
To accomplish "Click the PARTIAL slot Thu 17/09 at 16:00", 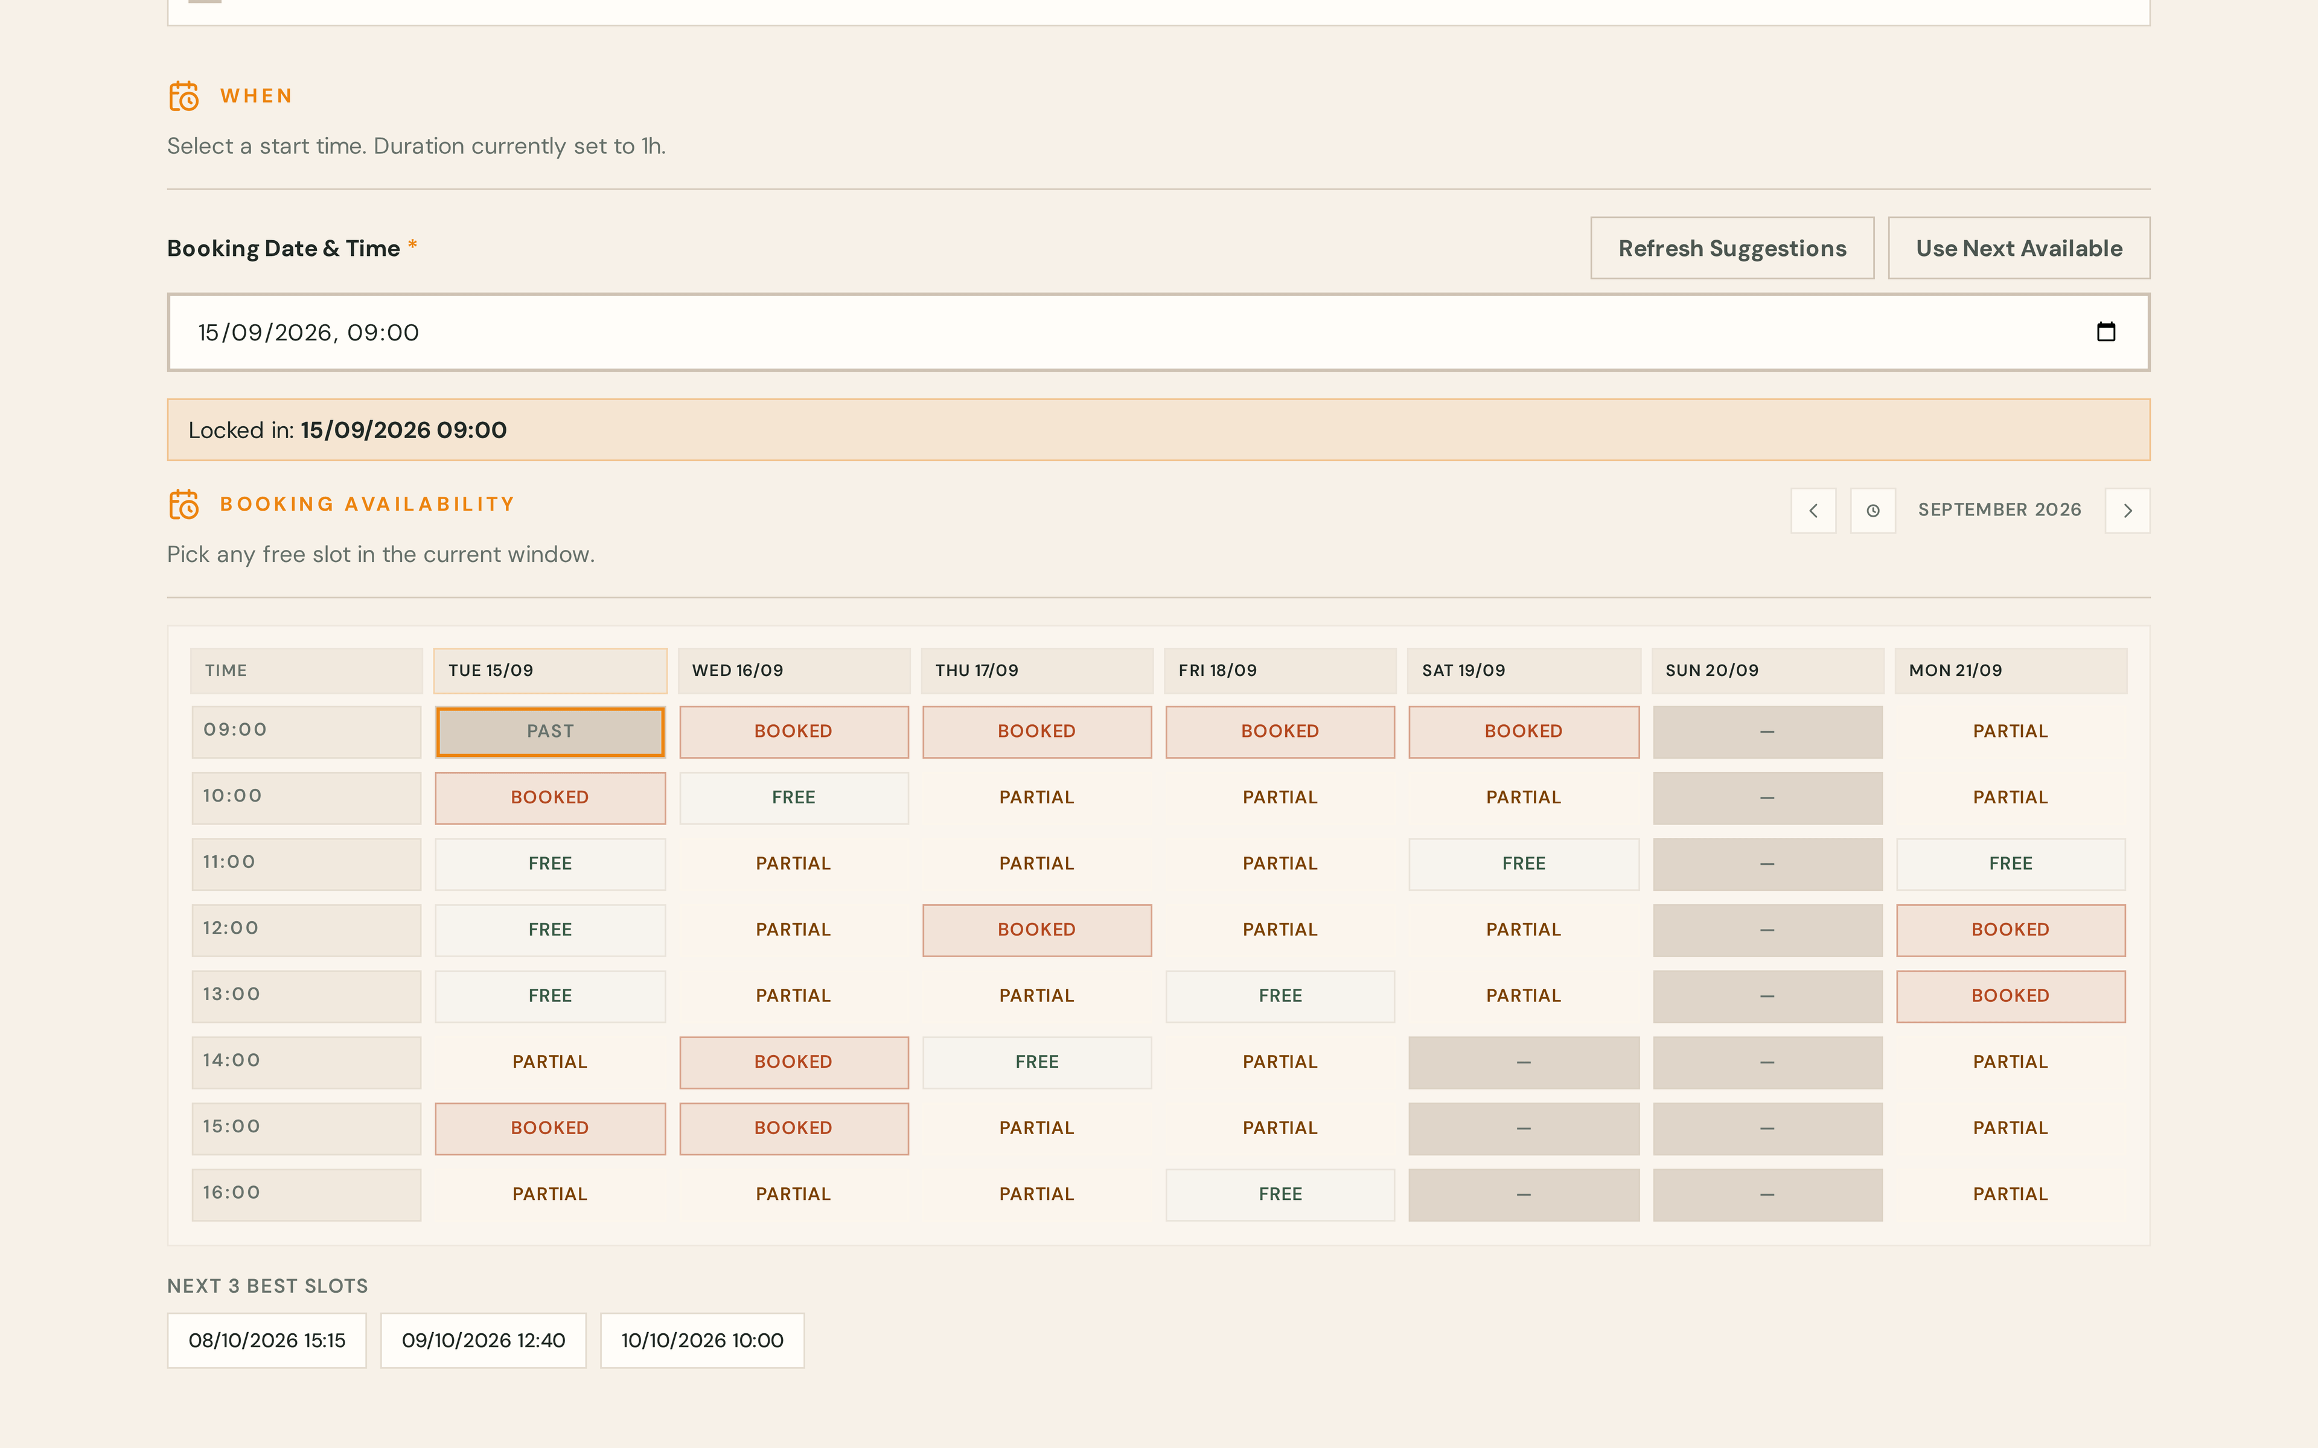I will (1037, 1194).
